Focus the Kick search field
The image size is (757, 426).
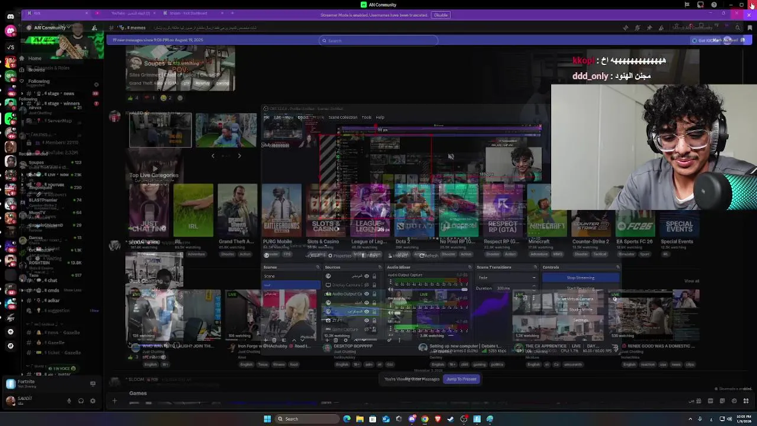click(378, 41)
